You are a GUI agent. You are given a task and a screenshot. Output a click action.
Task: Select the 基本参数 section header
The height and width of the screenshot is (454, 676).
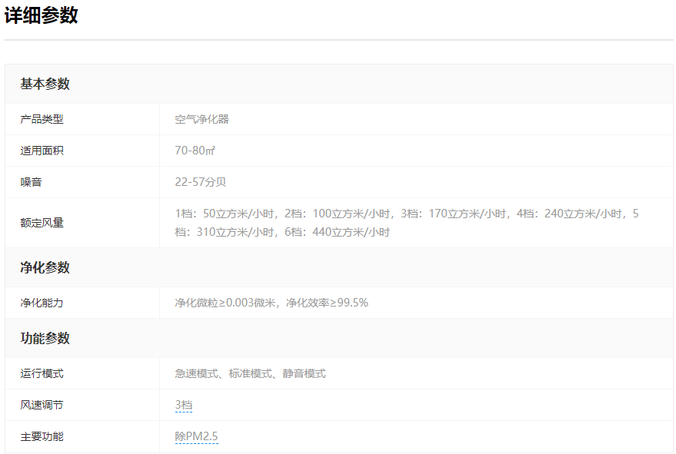click(x=45, y=84)
